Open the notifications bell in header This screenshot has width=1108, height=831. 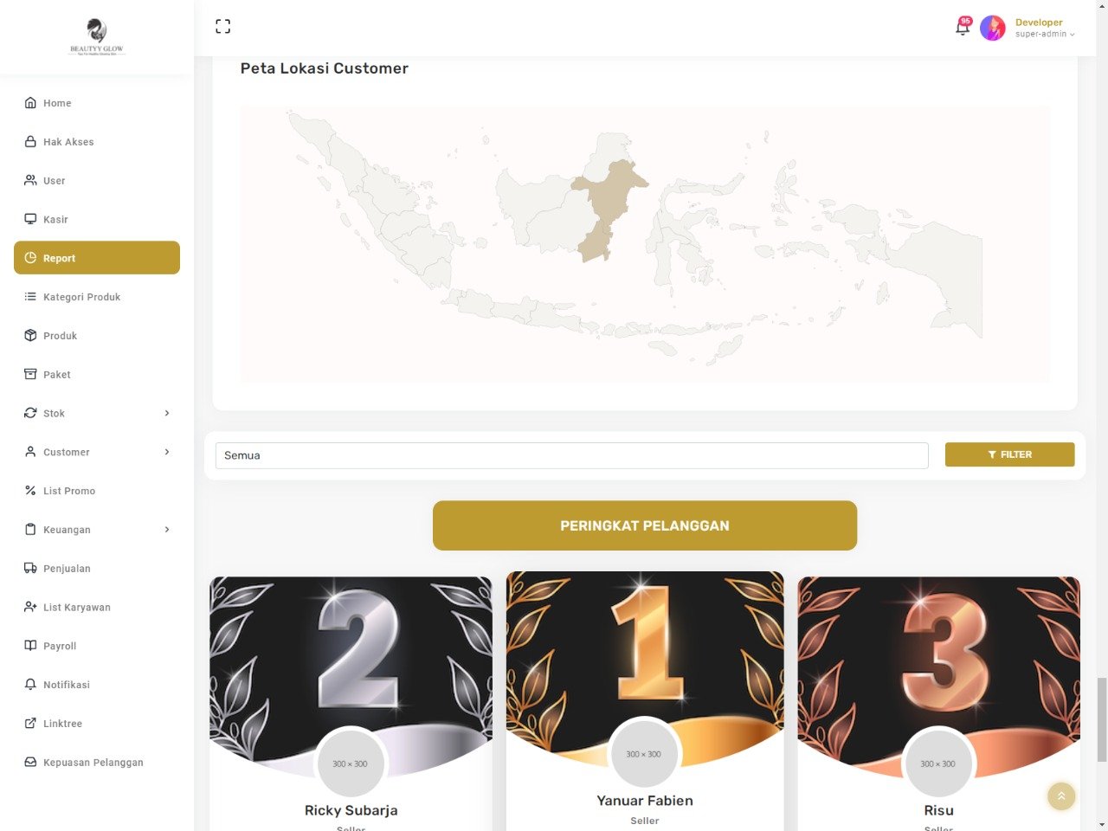[963, 27]
